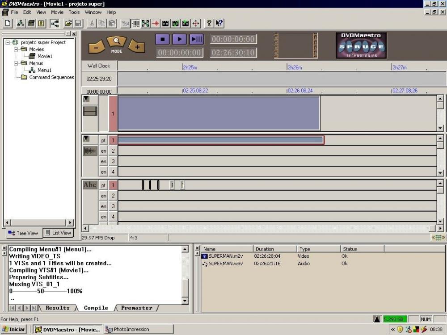Open the Movie menu
Image resolution: width=447 pixels, height=335 pixels.
[x=57, y=12]
